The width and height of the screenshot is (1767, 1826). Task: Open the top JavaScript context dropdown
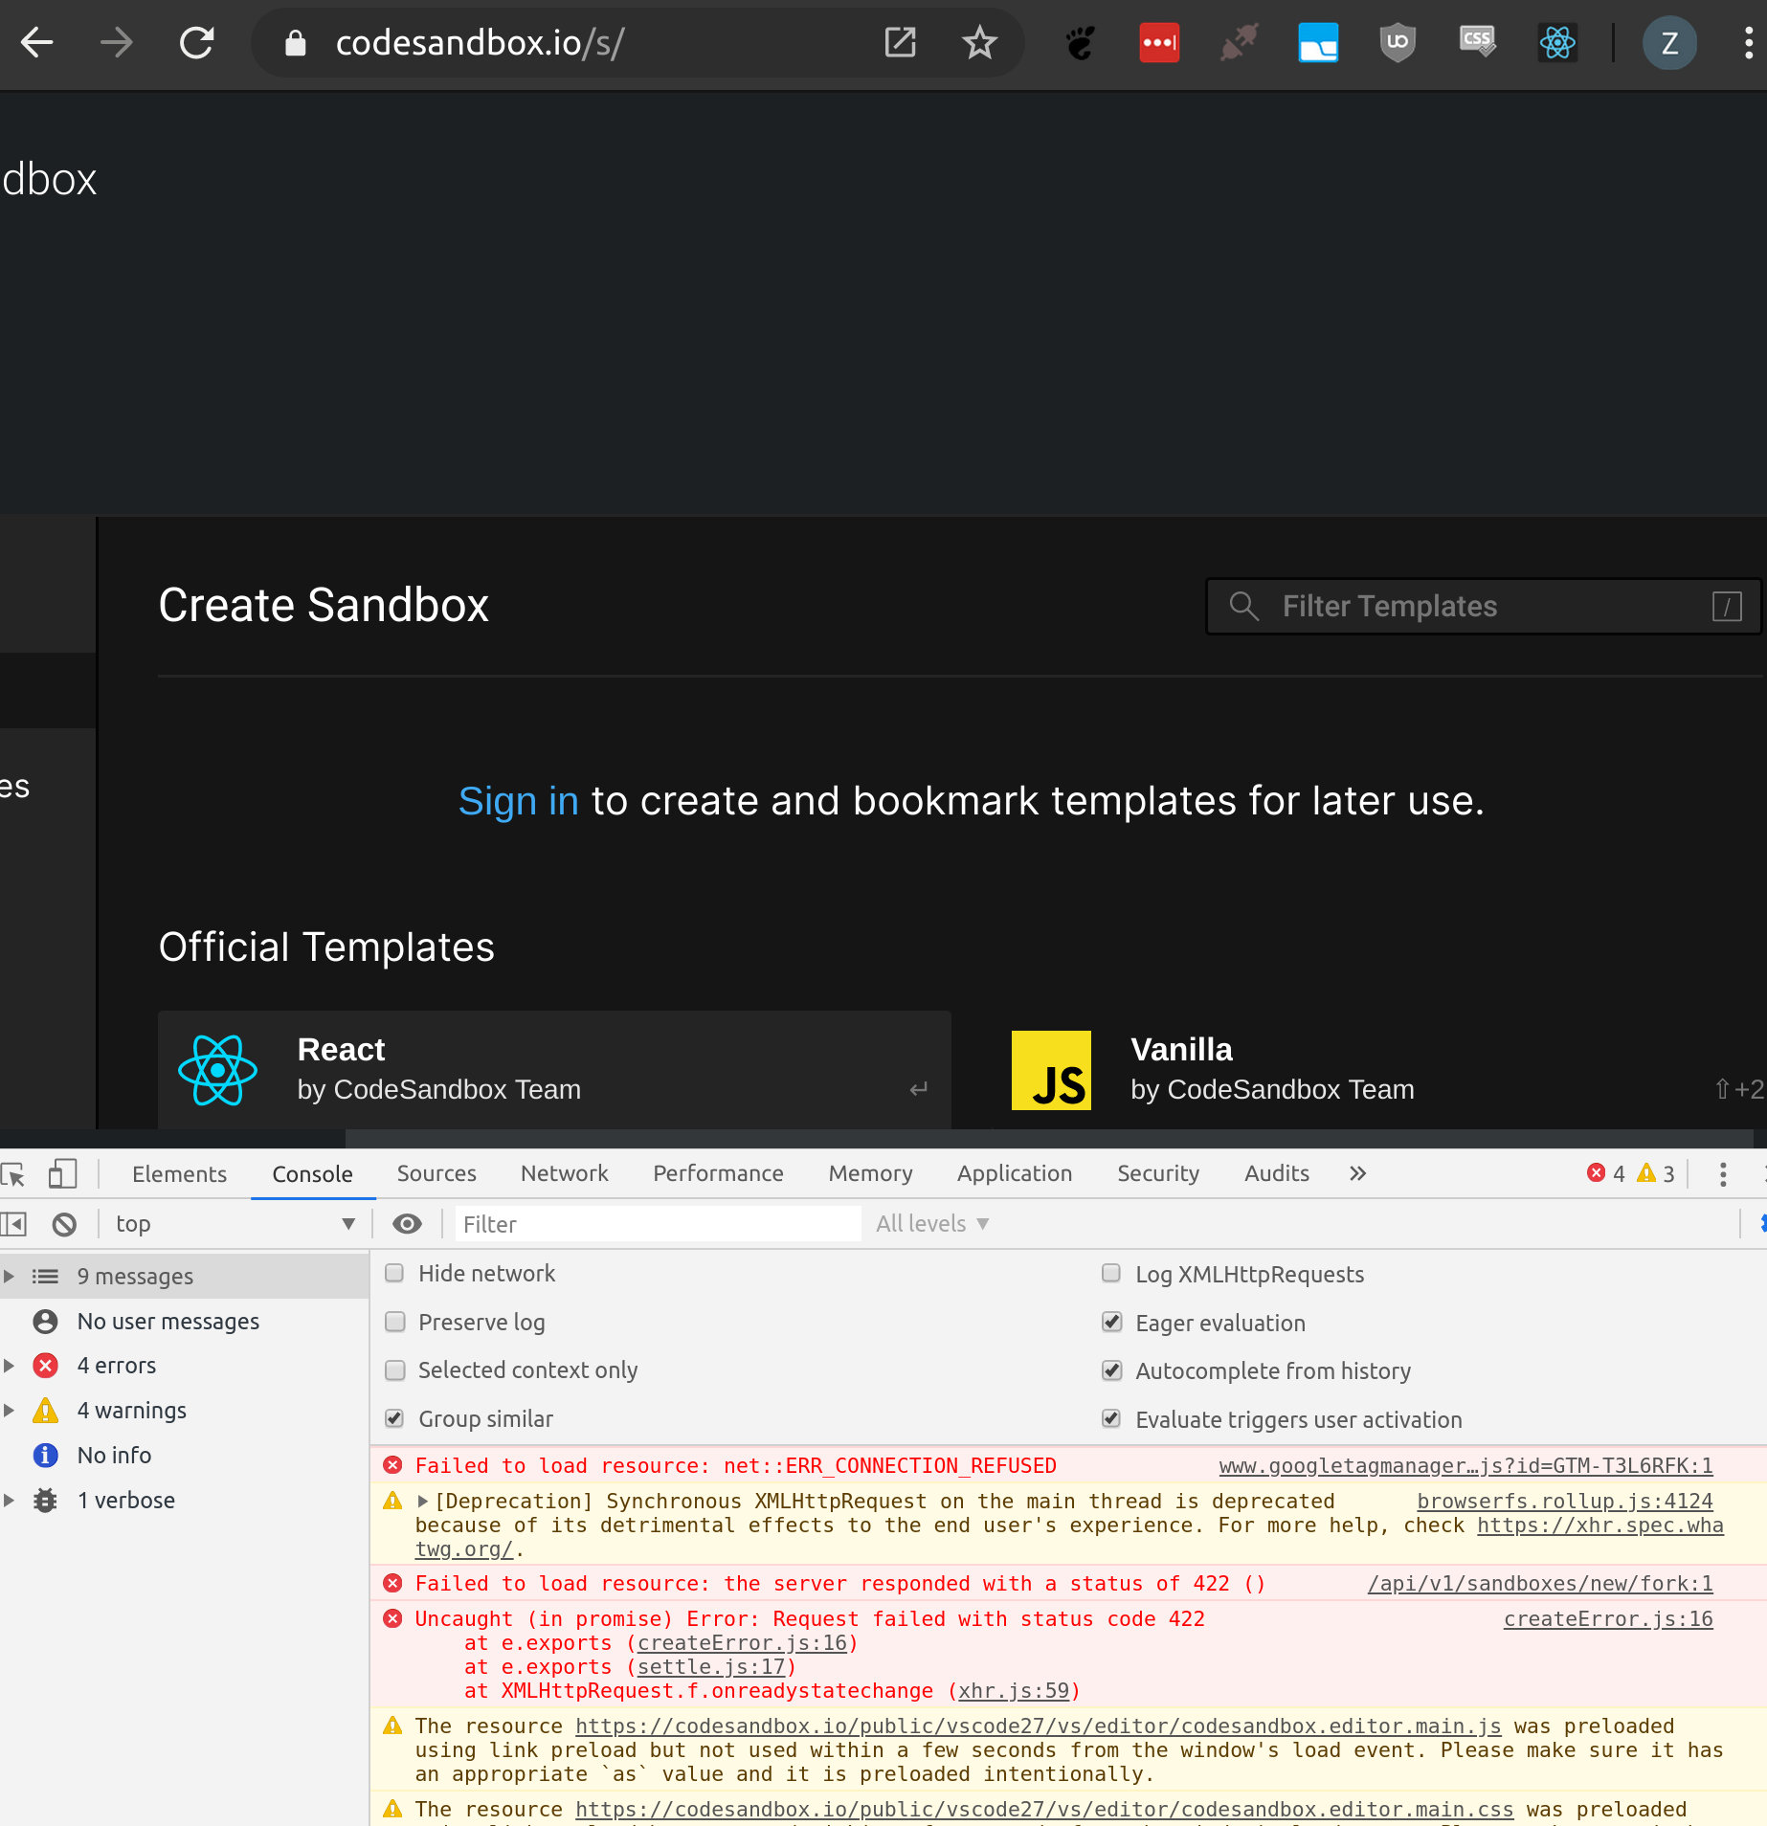click(x=235, y=1224)
